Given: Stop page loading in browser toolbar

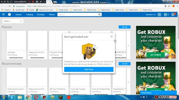Looking at the screenshot, I should pyautogui.click(x=10, y=6).
